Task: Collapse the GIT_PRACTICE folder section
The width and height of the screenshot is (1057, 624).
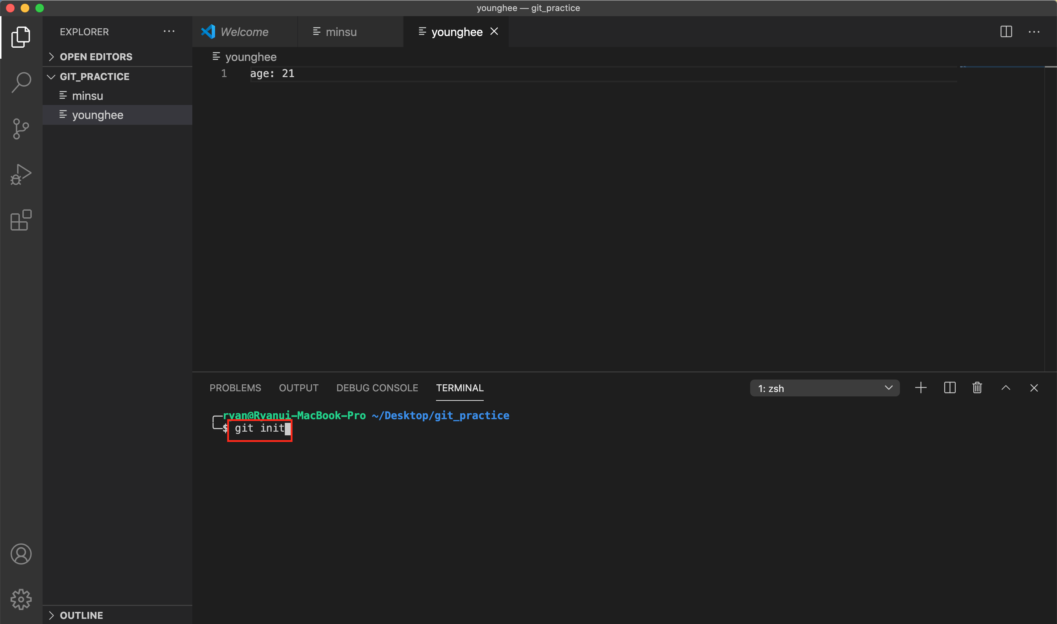Action: tap(94, 76)
